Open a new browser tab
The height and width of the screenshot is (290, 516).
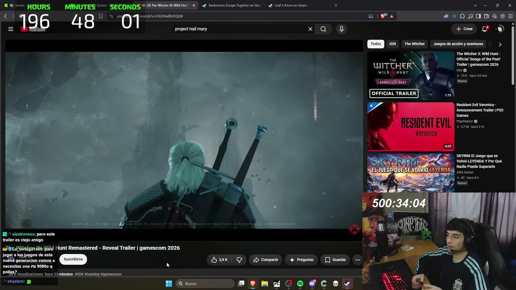point(336,5)
